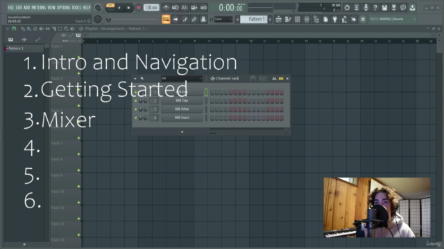Select the Playlist zoom tool
444x249 pixels.
(67, 28)
